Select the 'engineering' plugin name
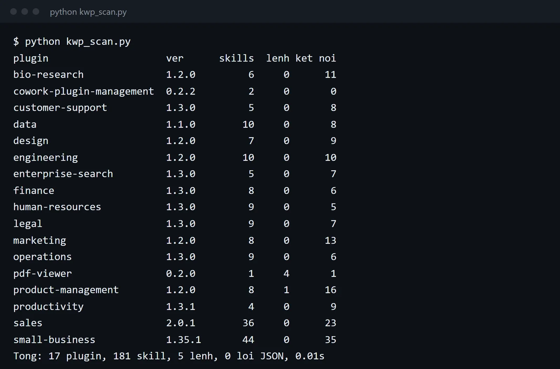The image size is (560, 369). [45, 158]
